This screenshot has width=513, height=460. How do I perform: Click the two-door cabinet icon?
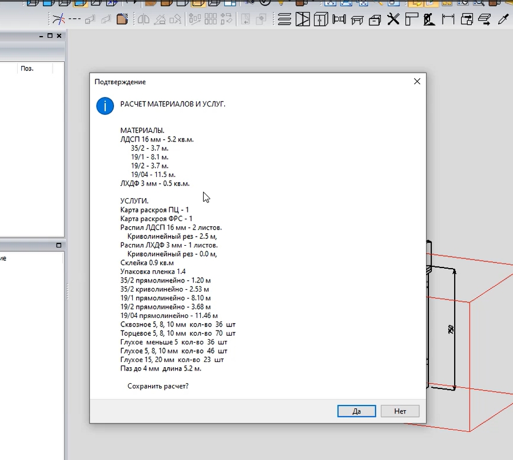(x=320, y=19)
